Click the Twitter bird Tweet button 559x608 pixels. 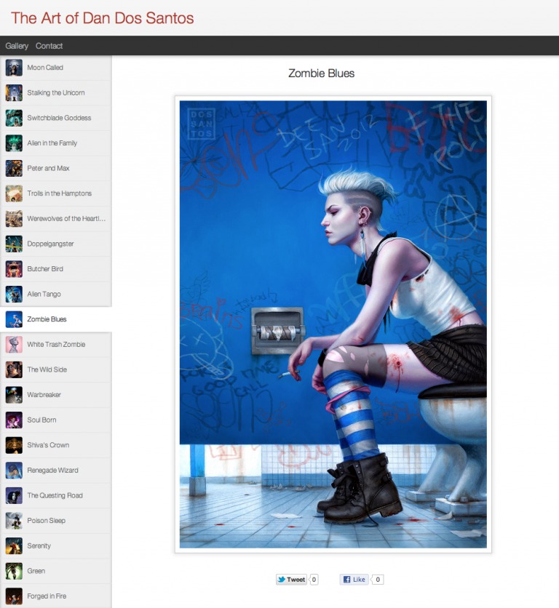coord(291,580)
